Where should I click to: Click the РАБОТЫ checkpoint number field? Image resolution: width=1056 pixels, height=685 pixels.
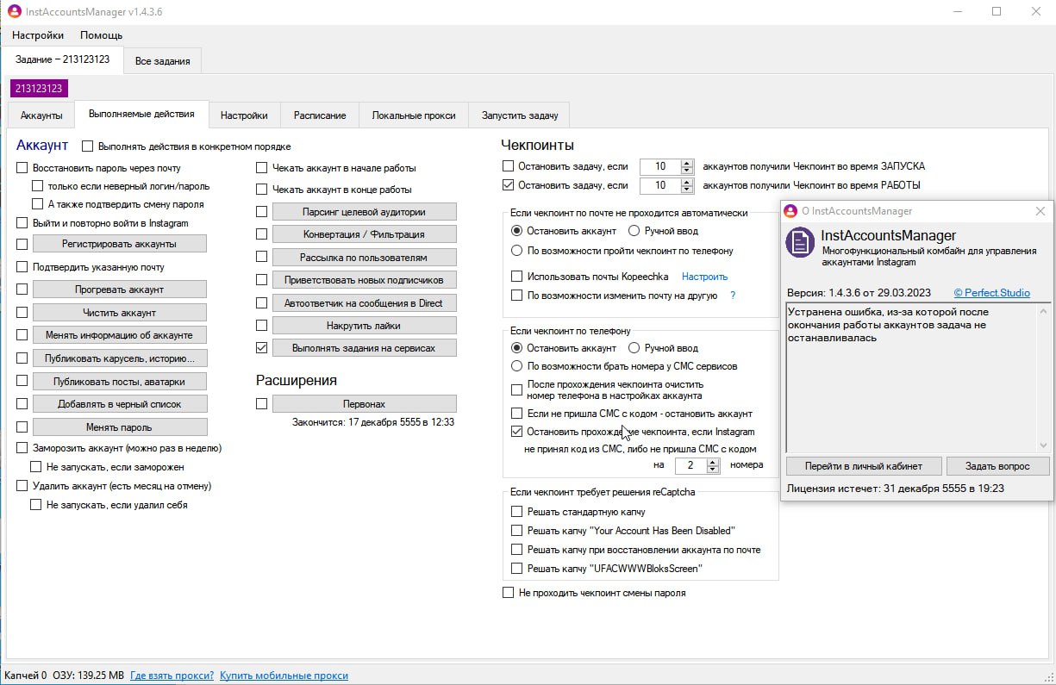[x=660, y=185]
